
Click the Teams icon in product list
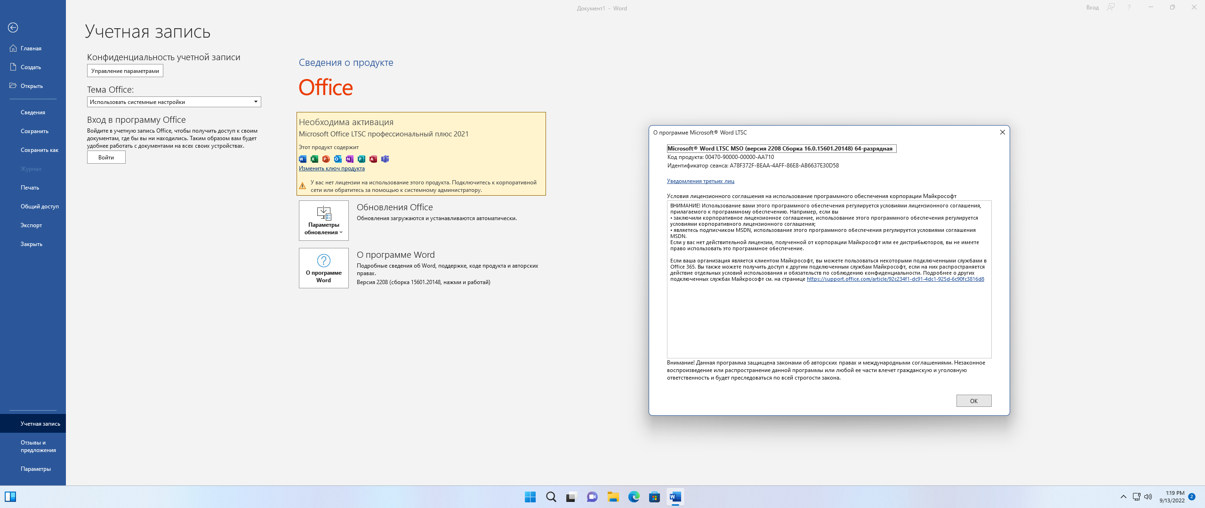click(385, 159)
